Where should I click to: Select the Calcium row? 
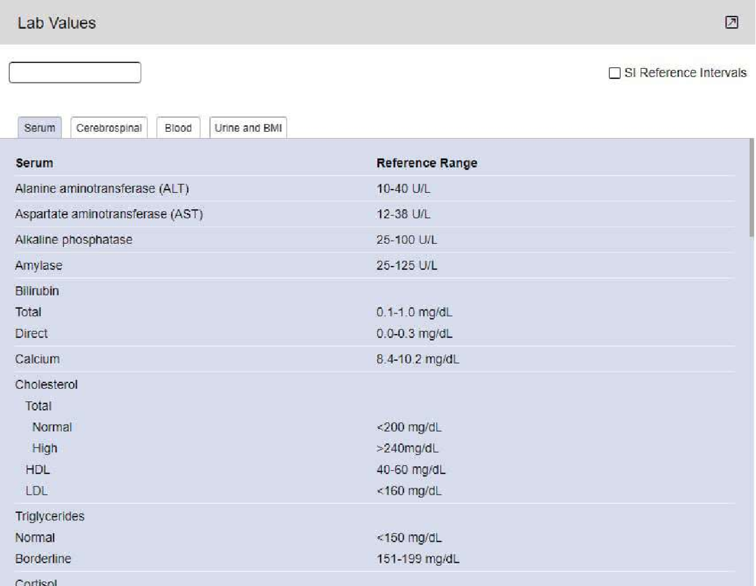click(374, 359)
